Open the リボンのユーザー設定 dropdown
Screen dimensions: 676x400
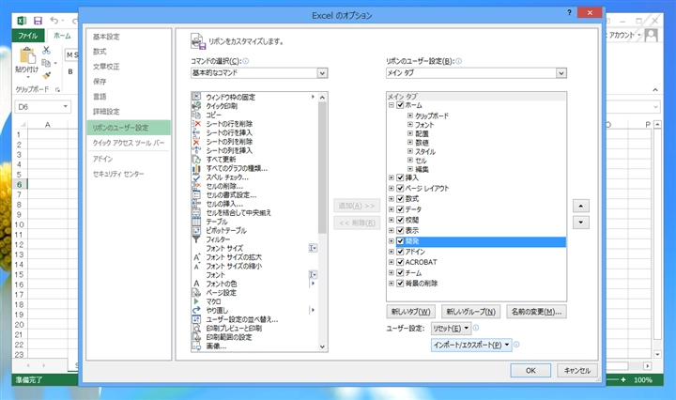[x=561, y=73]
